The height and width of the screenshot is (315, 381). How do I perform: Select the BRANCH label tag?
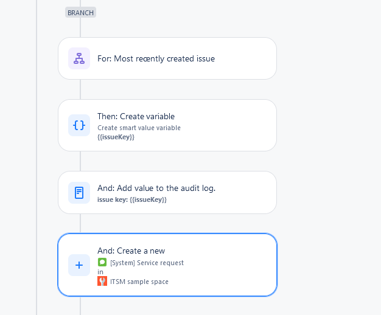coord(80,12)
